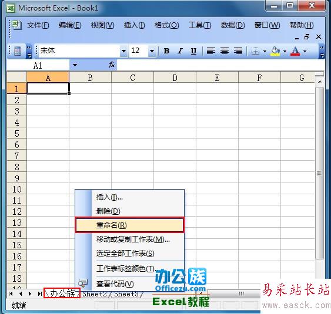Open the 窗口(W) menu

click(x=268, y=25)
